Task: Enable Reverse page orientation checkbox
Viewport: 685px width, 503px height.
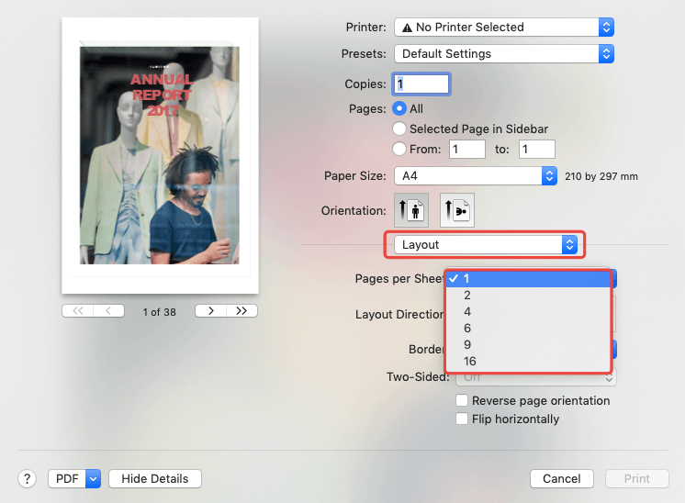Action: (463, 400)
